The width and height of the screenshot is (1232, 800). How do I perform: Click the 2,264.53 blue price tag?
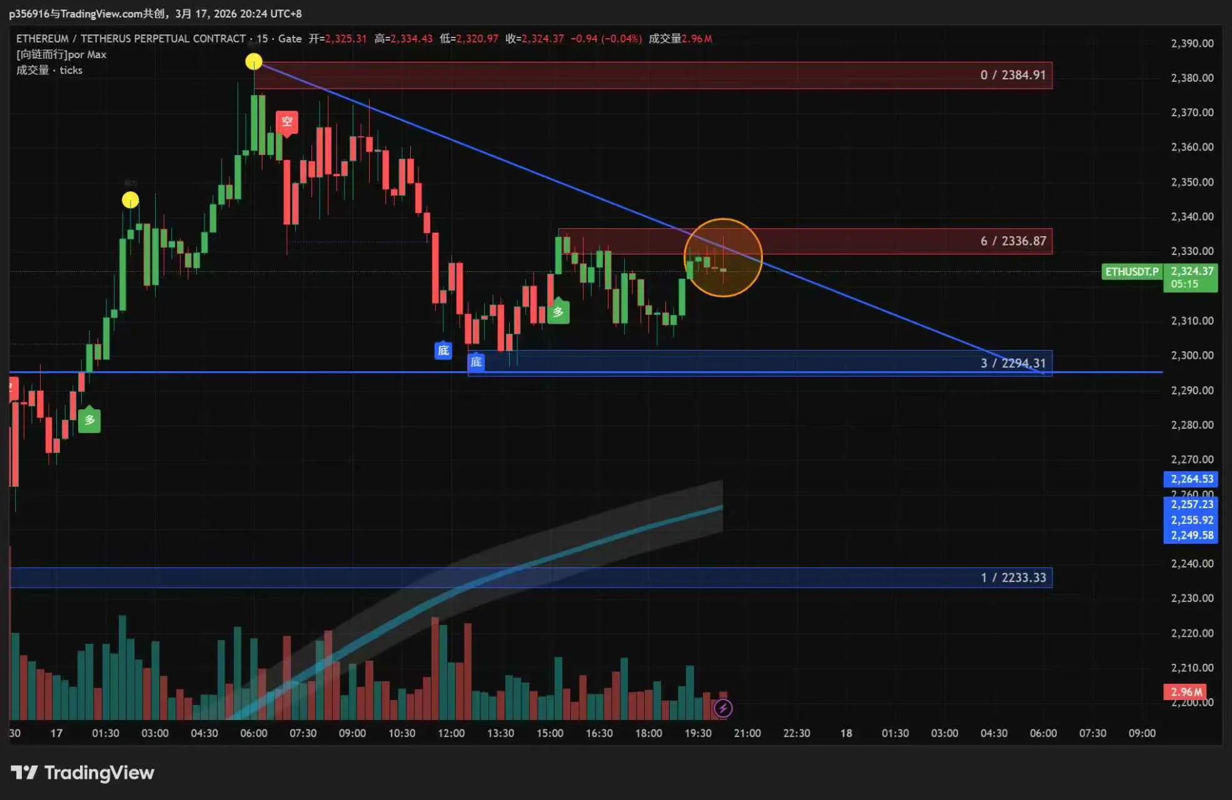coord(1191,479)
